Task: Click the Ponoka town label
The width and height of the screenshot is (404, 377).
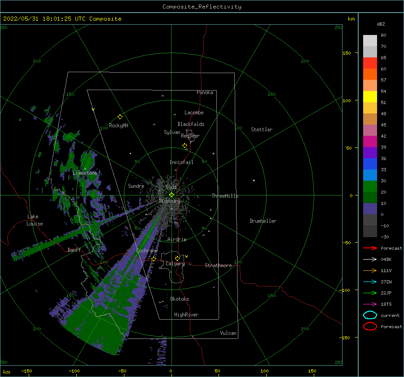Action: [x=205, y=92]
